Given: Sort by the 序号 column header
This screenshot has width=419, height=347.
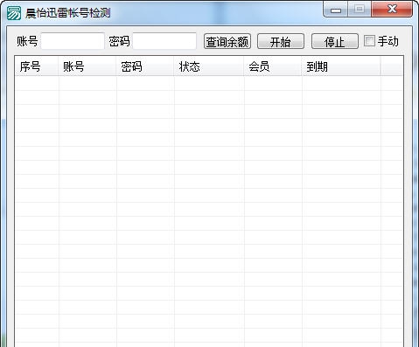Looking at the screenshot, I should [37, 66].
